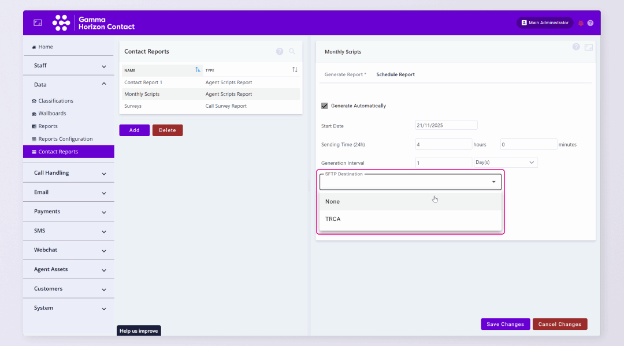This screenshot has height=346, width=624.
Task: Click the Save Changes button
Action: [x=505, y=324]
